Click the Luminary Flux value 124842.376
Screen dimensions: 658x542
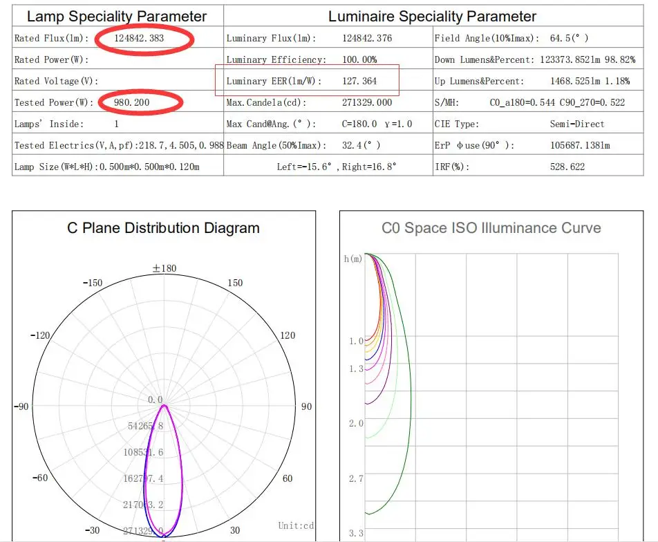coord(367,38)
